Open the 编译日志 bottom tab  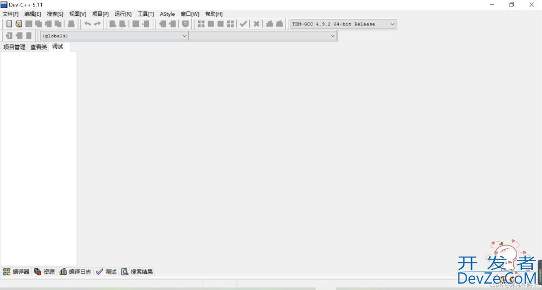click(x=75, y=272)
